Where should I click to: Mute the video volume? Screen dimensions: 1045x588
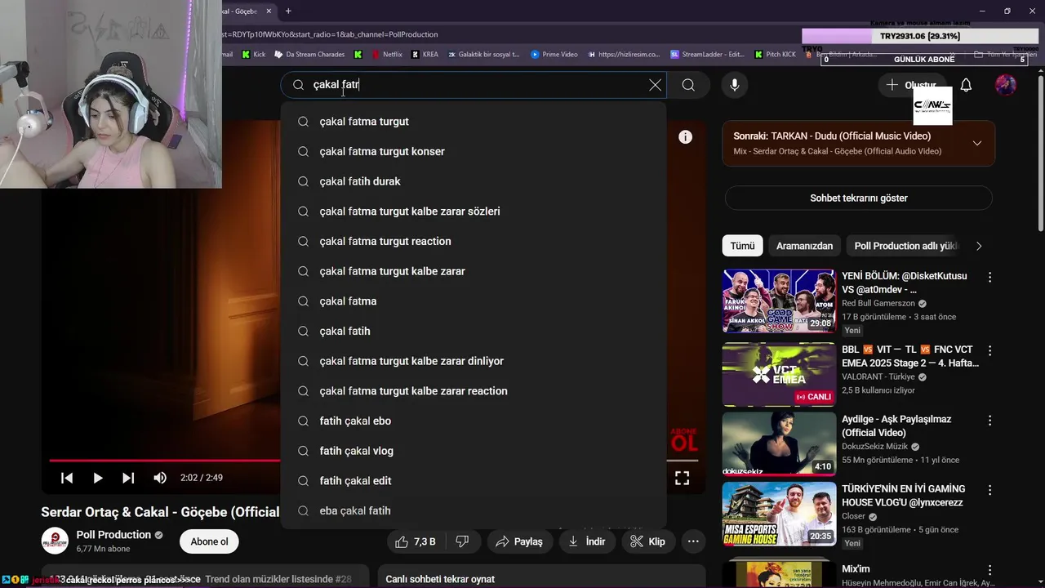(160, 478)
